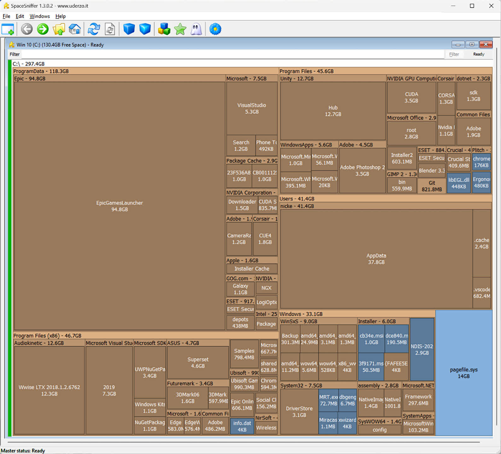501x454 pixels.
Task: Click the Win 10 (C:) inner window icon
Action: (x=12, y=45)
